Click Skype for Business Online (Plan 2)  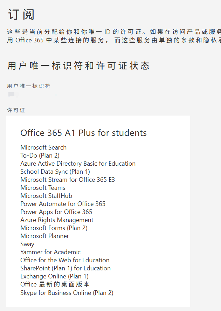(67, 292)
